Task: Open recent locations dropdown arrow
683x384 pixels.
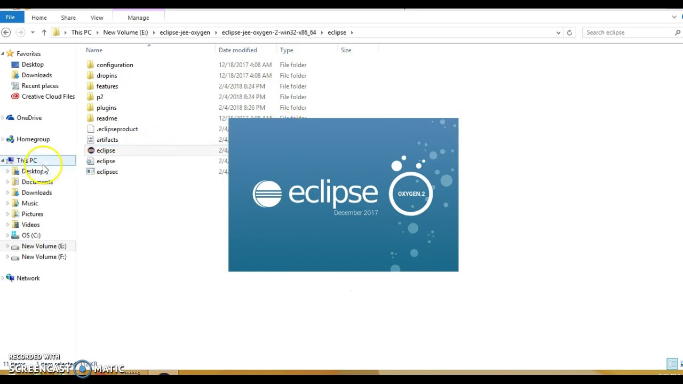Action: coord(33,33)
